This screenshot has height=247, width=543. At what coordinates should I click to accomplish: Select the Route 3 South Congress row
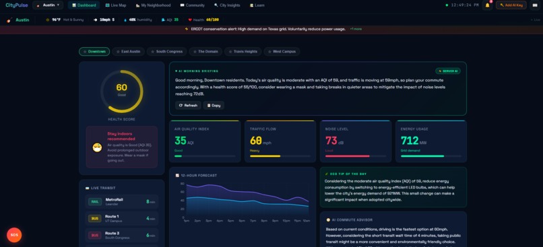[x=121, y=236]
